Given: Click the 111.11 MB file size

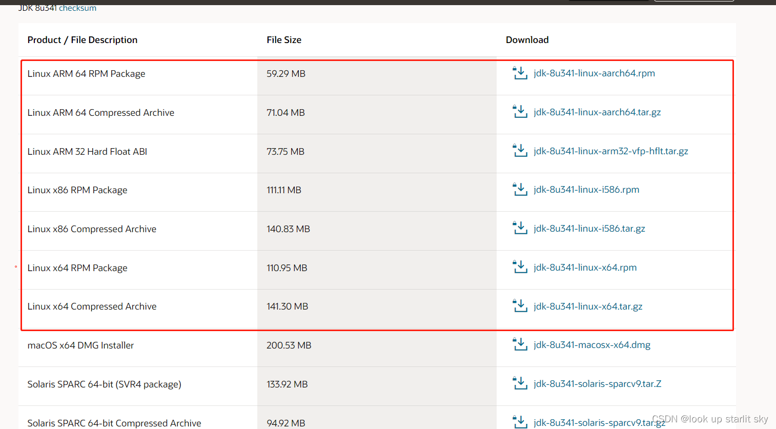Looking at the screenshot, I should click(x=284, y=190).
